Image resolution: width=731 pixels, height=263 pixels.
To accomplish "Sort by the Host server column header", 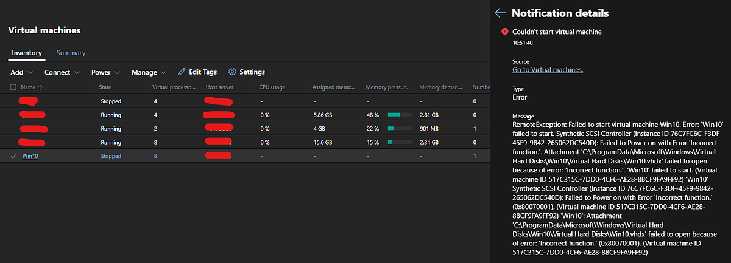I will 220,87.
